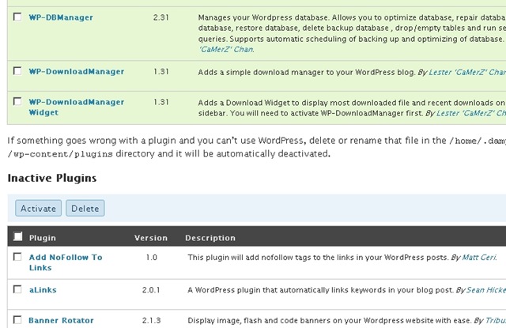
Task: Visit Lester 'GaMerZ' link in Download Widget row
Action: (x=471, y=114)
